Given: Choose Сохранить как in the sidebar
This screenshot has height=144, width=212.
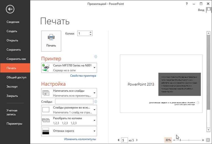Looking at the screenshot, I should click(16, 59).
